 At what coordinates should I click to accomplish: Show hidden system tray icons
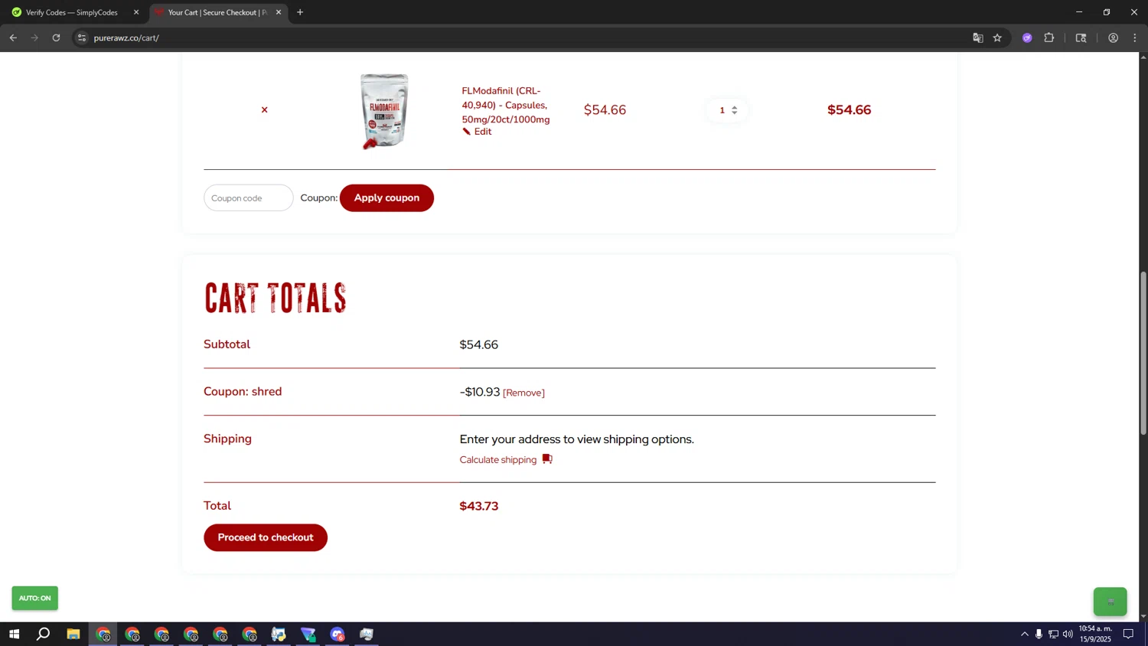(1024, 634)
